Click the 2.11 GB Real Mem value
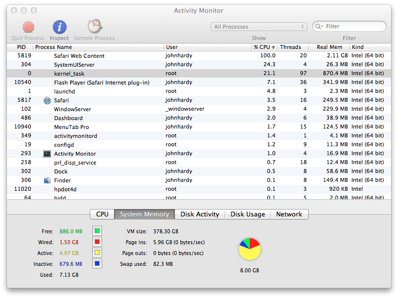 337,55
